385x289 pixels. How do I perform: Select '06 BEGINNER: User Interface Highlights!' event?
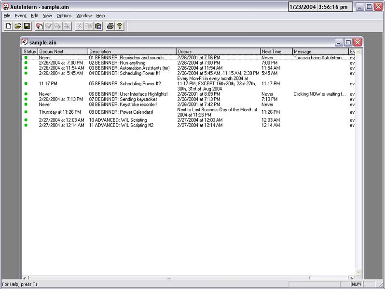[x=128, y=94]
